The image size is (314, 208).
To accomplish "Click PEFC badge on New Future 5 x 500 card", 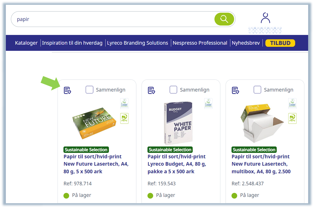I will pyautogui.click(x=124, y=119).
